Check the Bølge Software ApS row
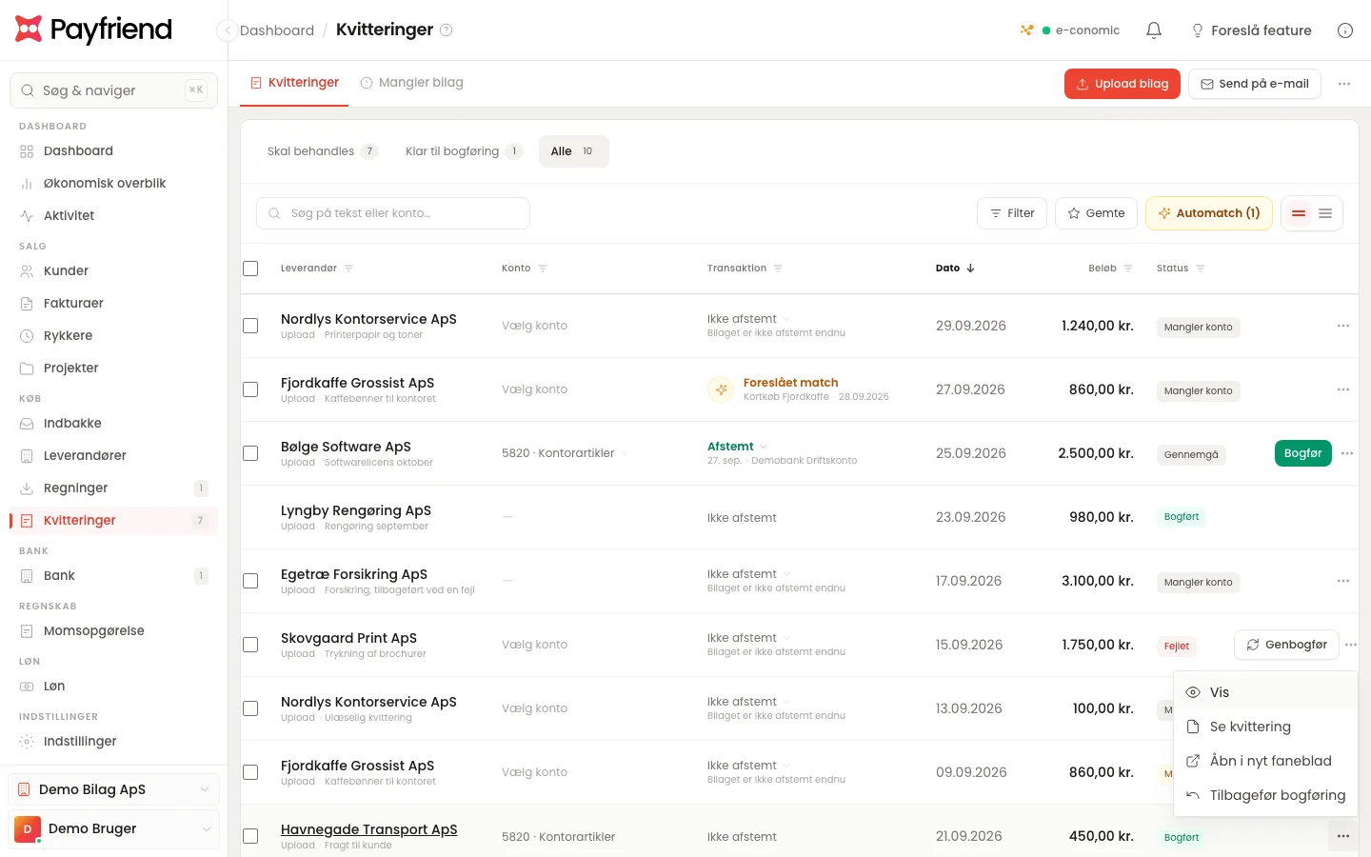The height and width of the screenshot is (857, 1371). pyautogui.click(x=250, y=453)
